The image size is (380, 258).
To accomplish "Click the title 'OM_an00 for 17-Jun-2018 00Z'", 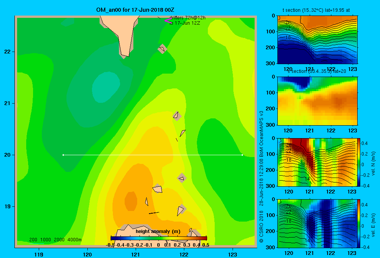I will (135, 10).
